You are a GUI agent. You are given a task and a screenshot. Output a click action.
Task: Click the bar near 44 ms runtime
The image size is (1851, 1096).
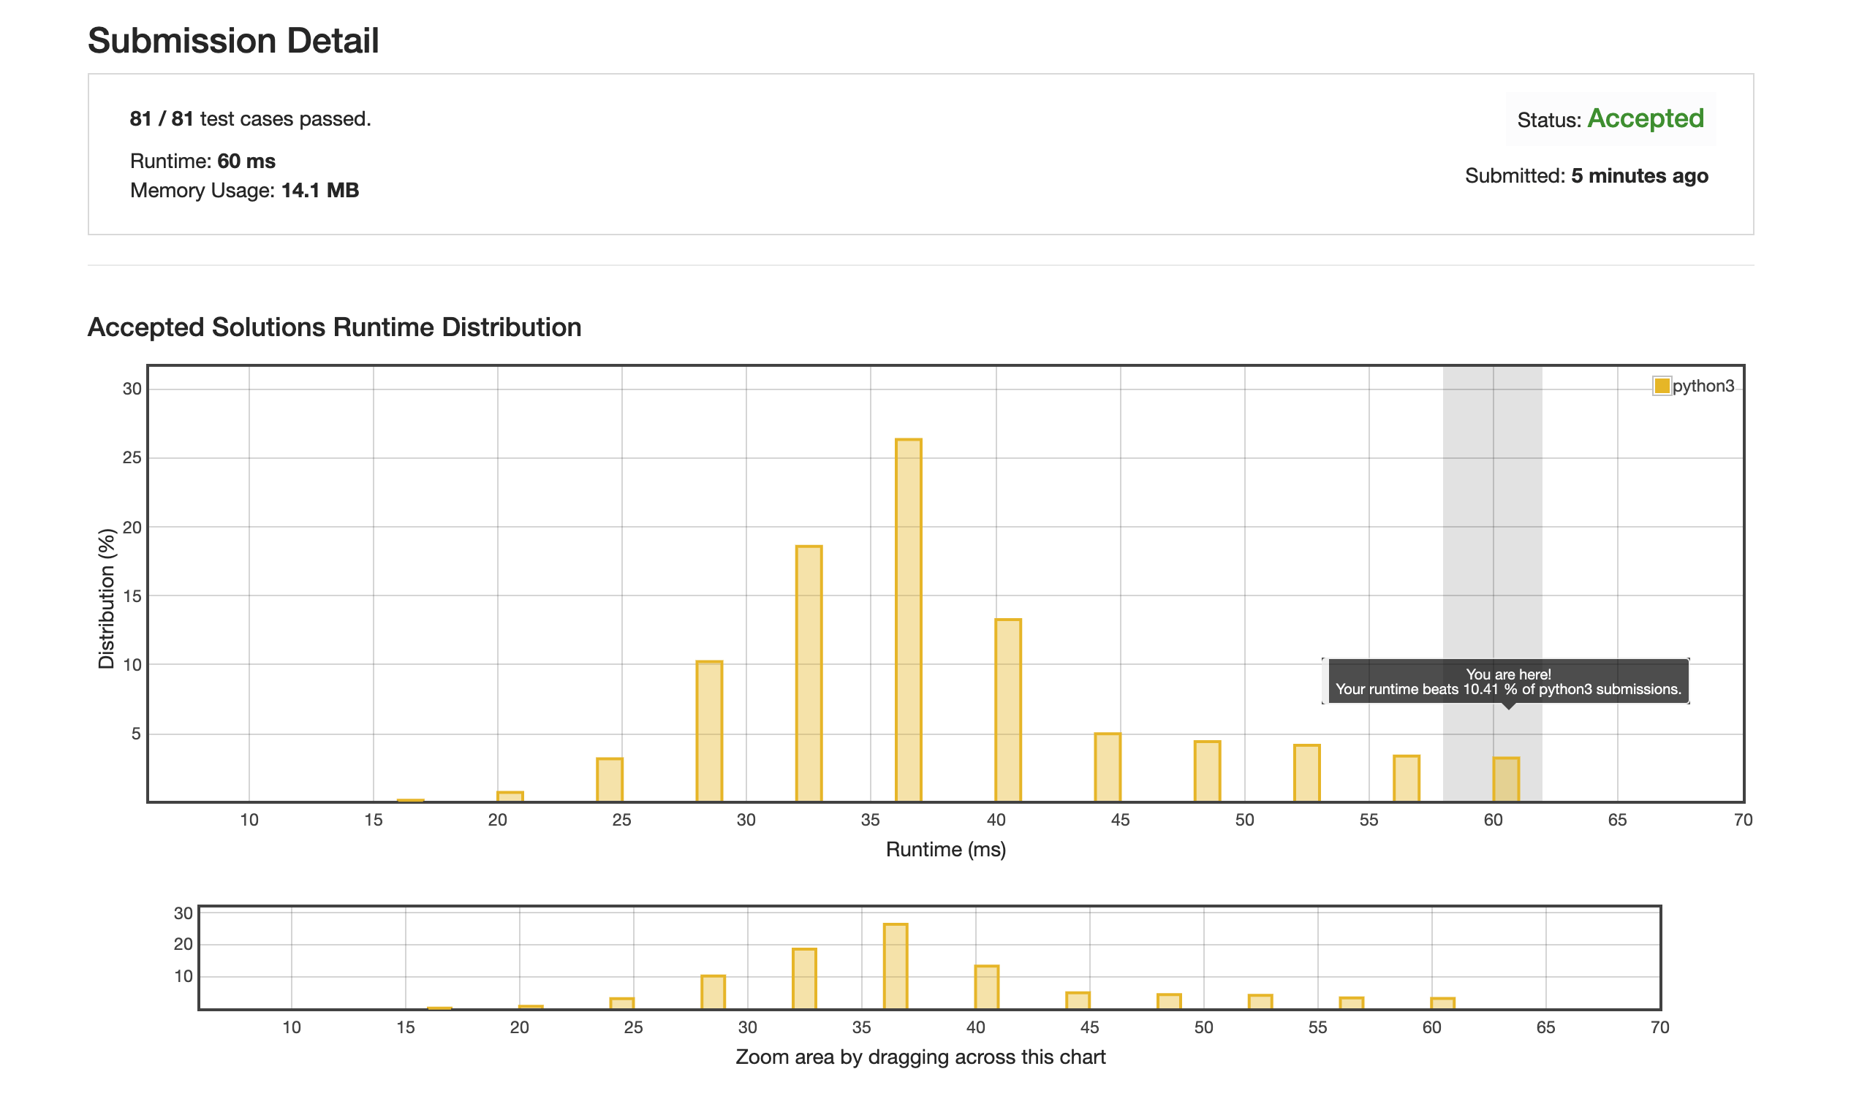(1108, 767)
